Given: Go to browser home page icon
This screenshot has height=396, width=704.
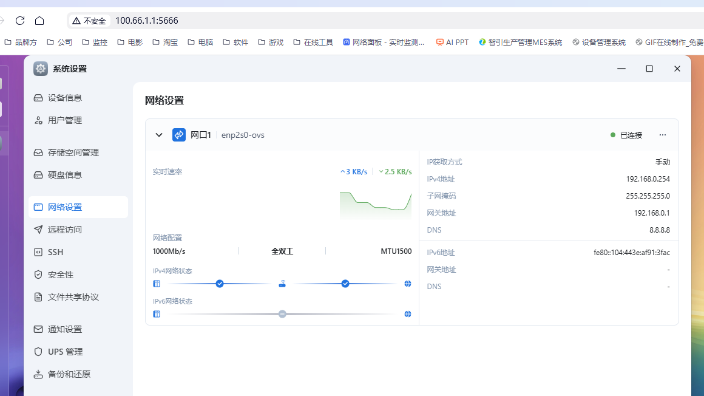Looking at the screenshot, I should click(39, 21).
